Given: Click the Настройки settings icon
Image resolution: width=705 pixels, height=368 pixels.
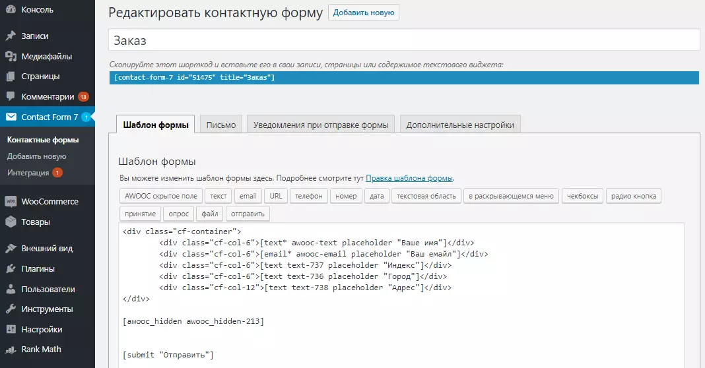Looking at the screenshot, I should tap(11, 329).
